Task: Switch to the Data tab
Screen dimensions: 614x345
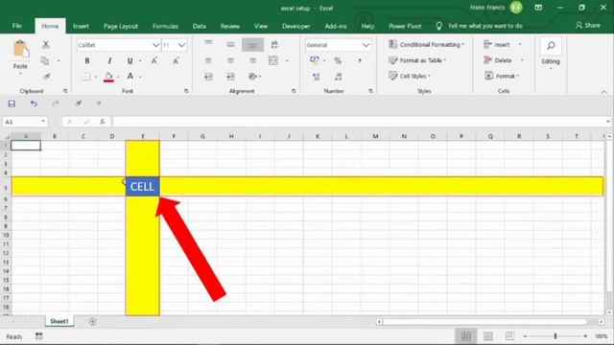Action: click(x=200, y=26)
